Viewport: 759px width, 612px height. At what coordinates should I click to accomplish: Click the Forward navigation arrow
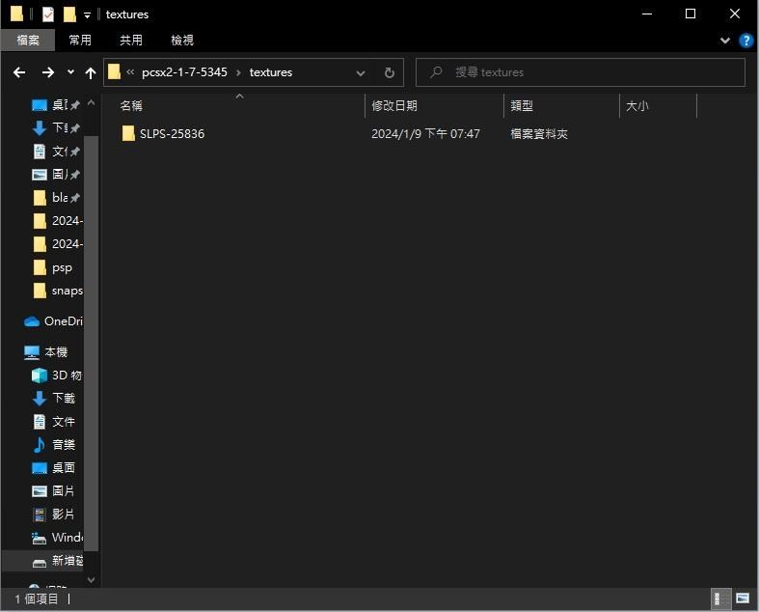47,72
